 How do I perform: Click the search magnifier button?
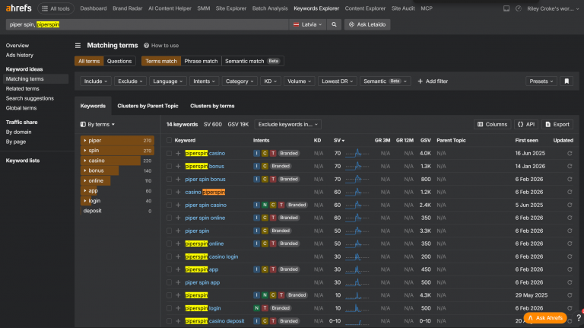pos(334,24)
